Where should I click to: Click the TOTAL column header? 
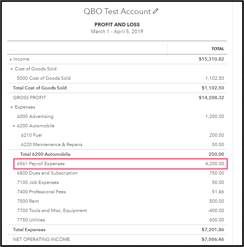[218, 49]
